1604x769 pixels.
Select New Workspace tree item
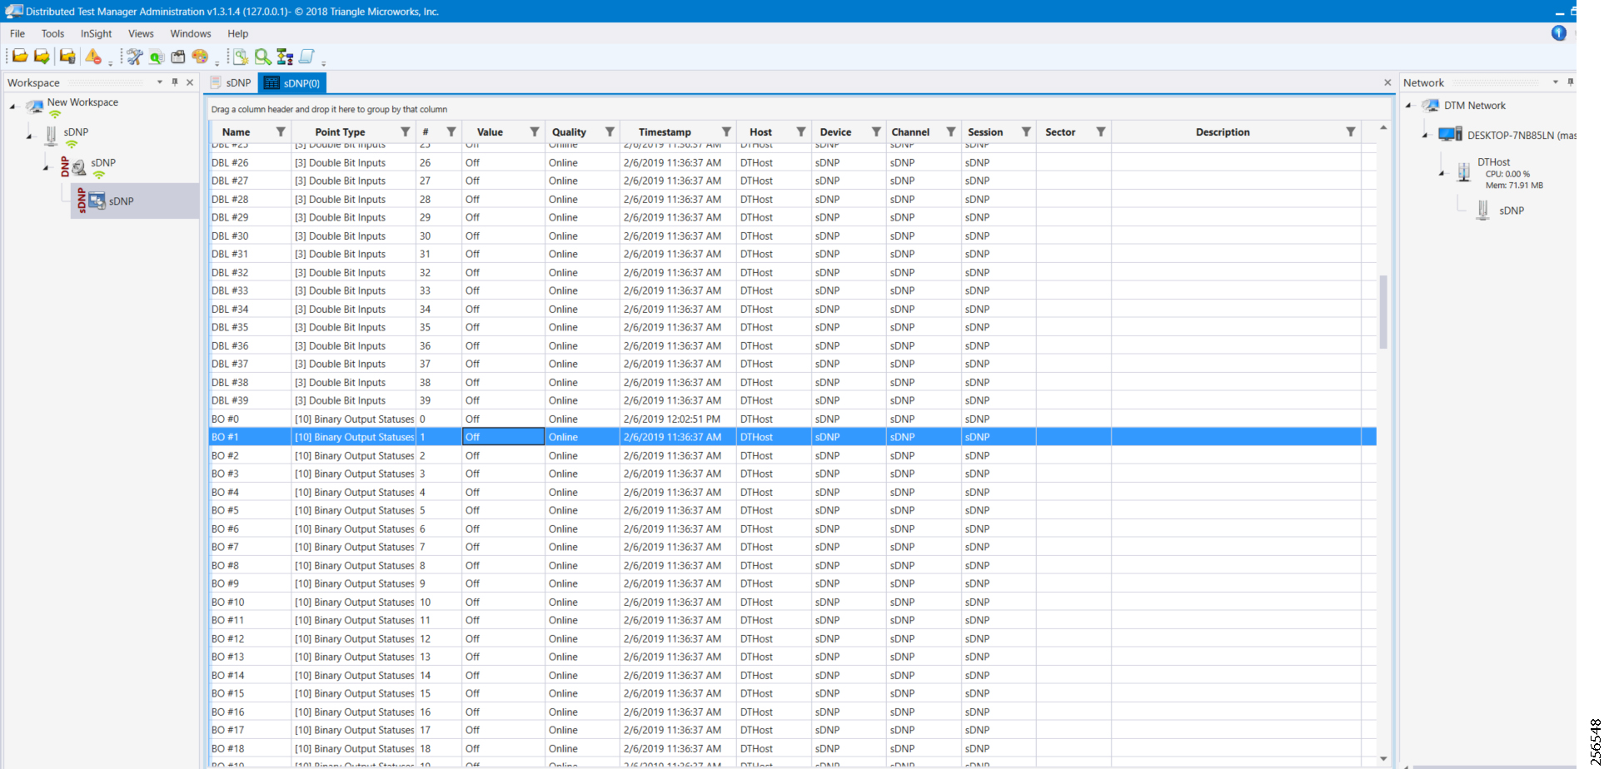click(82, 102)
